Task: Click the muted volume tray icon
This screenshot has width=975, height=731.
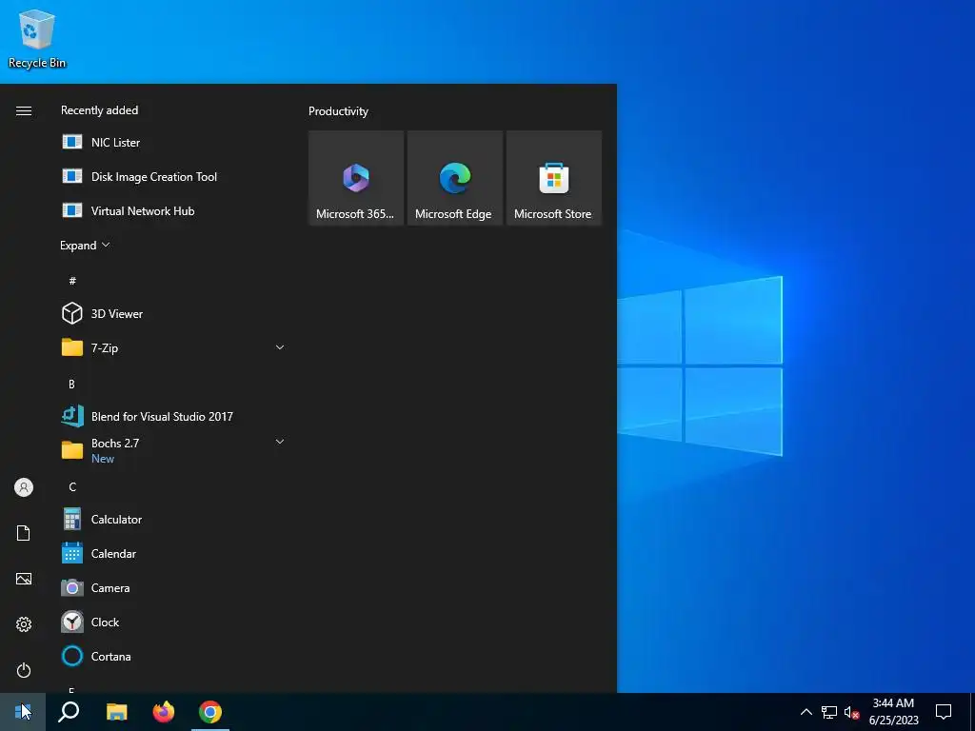Action: 851,712
